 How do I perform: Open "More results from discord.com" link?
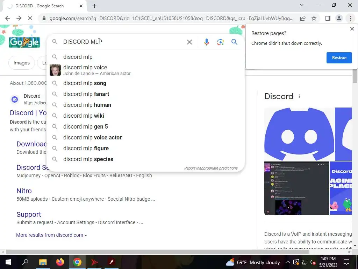pyautogui.click(x=51, y=235)
